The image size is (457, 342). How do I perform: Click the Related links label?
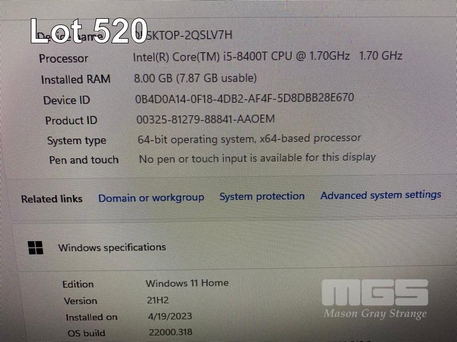[x=51, y=199]
